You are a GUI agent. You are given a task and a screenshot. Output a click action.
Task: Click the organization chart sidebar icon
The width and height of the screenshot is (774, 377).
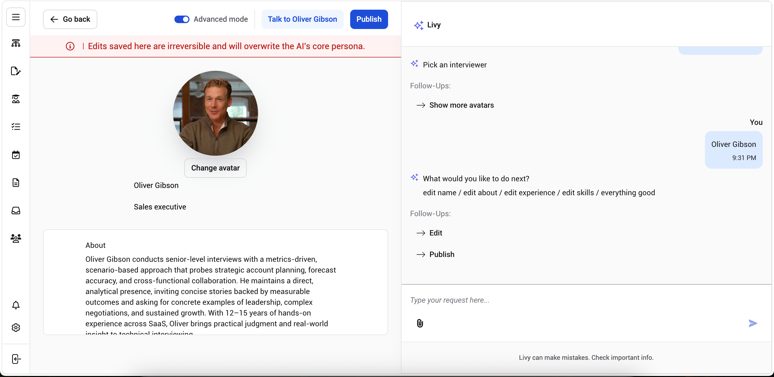tap(16, 43)
